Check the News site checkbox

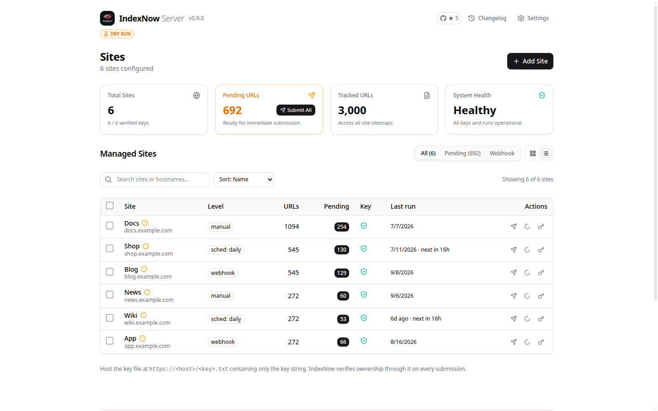pyautogui.click(x=110, y=295)
